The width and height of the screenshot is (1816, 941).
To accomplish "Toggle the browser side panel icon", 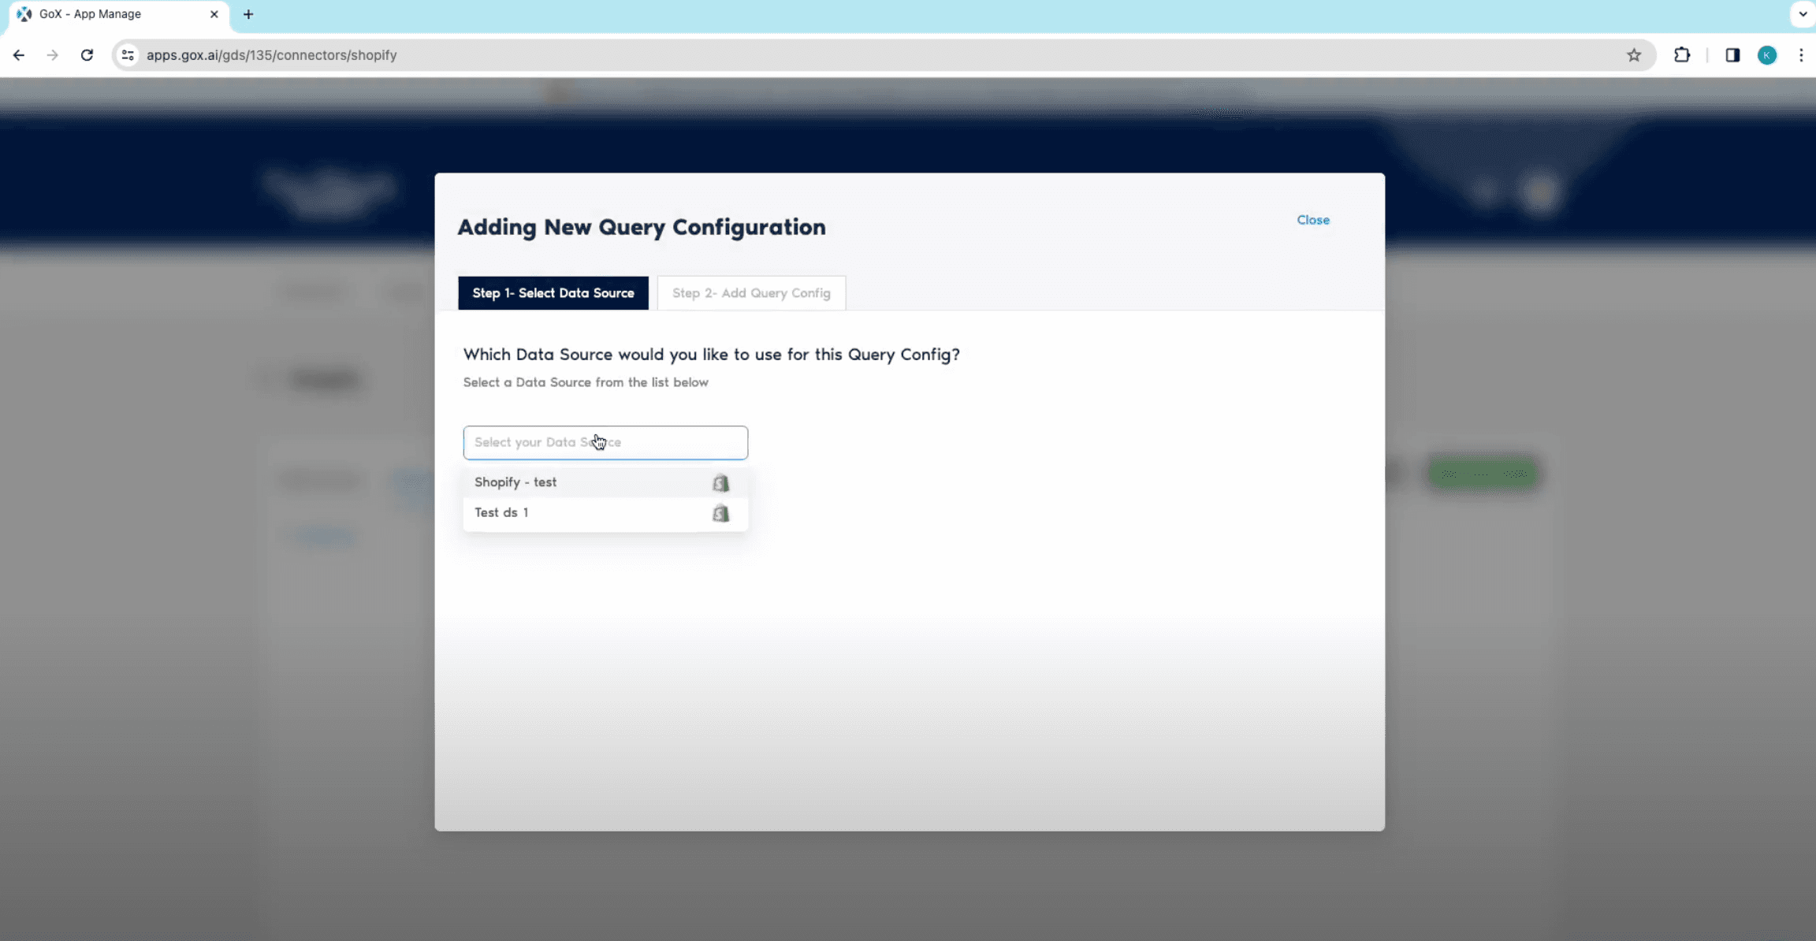I will point(1732,55).
